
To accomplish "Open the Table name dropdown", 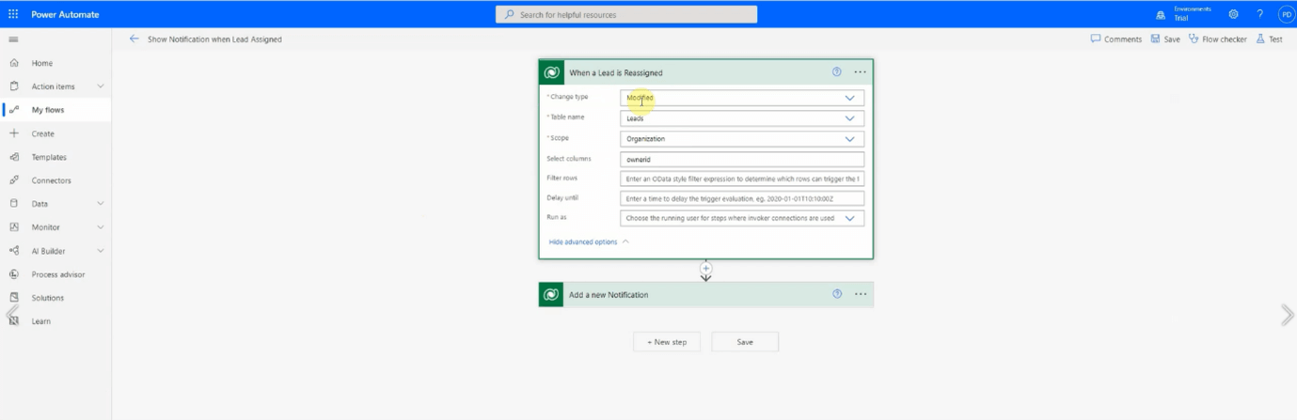I will [848, 118].
